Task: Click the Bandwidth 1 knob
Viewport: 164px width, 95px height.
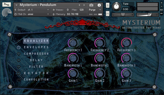Action: [x=73, y=58]
